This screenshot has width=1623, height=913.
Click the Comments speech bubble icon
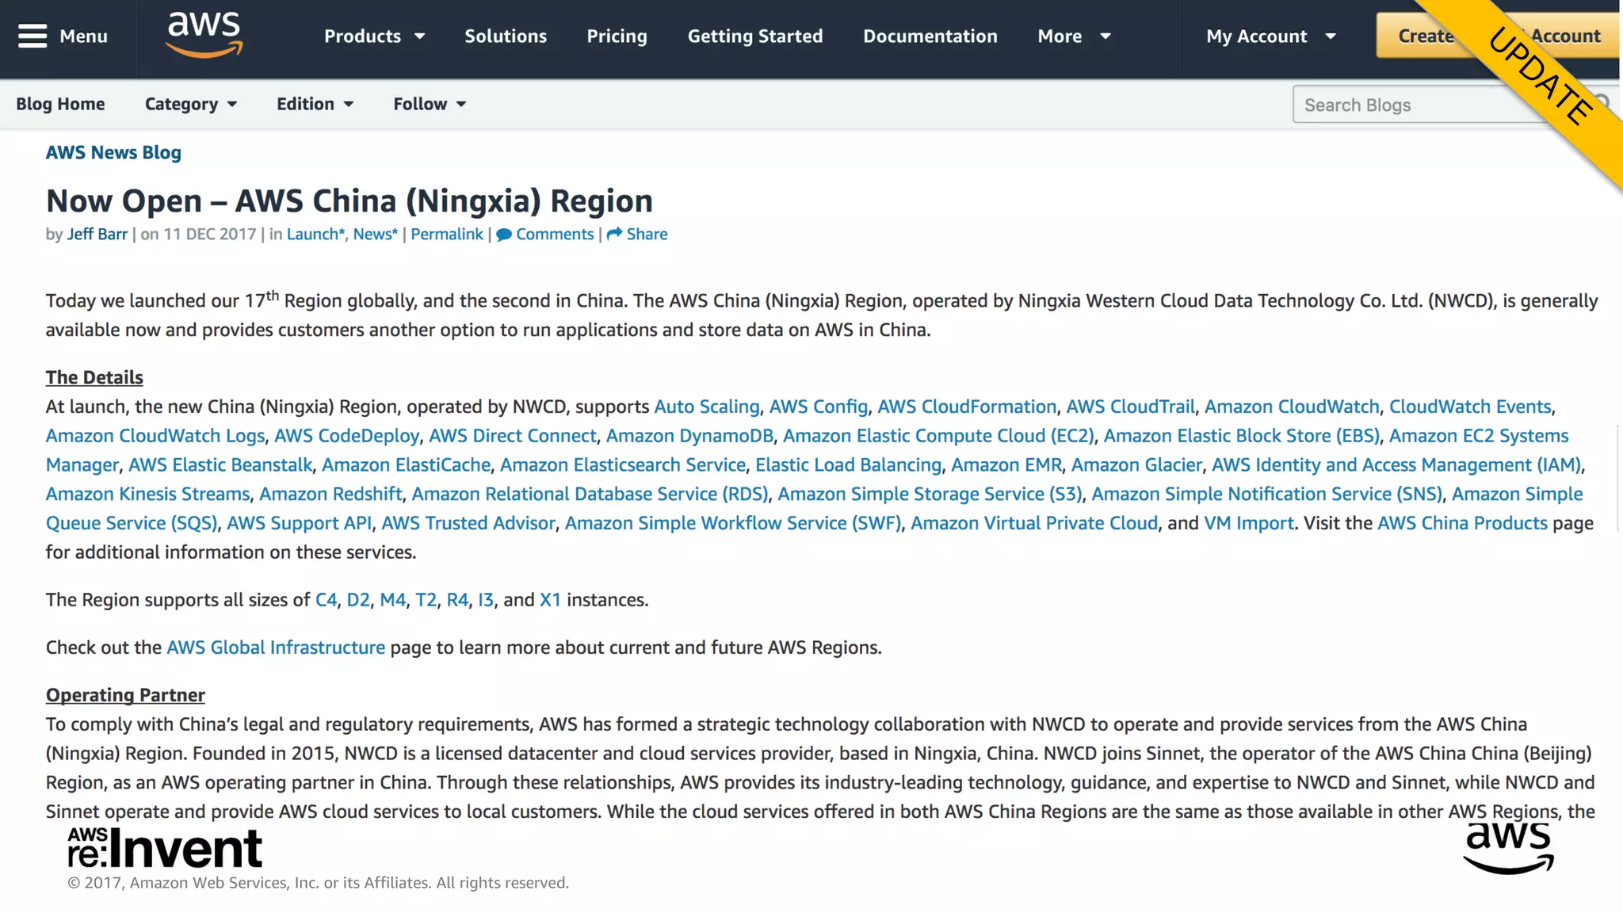[x=504, y=235]
